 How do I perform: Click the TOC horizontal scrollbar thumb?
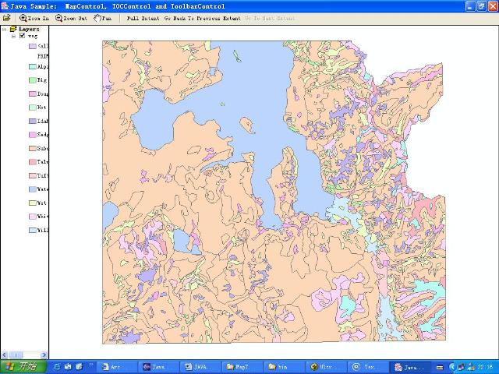coord(16,355)
